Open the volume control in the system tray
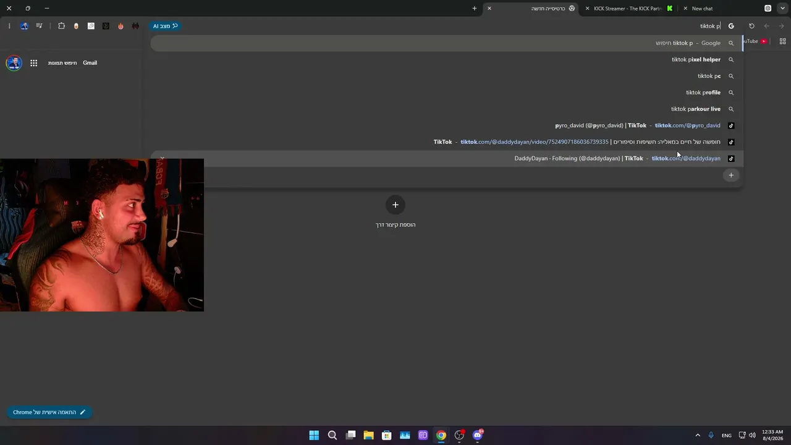 click(x=752, y=435)
